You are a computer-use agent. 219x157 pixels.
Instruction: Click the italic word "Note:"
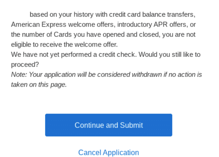(x=19, y=75)
